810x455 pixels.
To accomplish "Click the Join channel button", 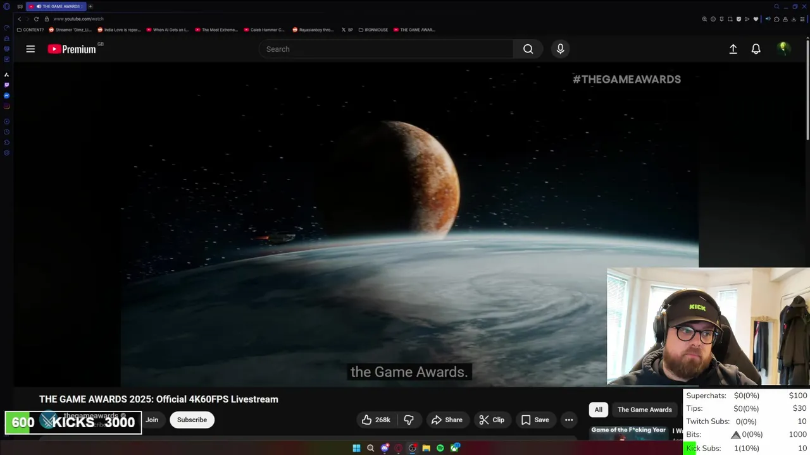I will tap(152, 420).
